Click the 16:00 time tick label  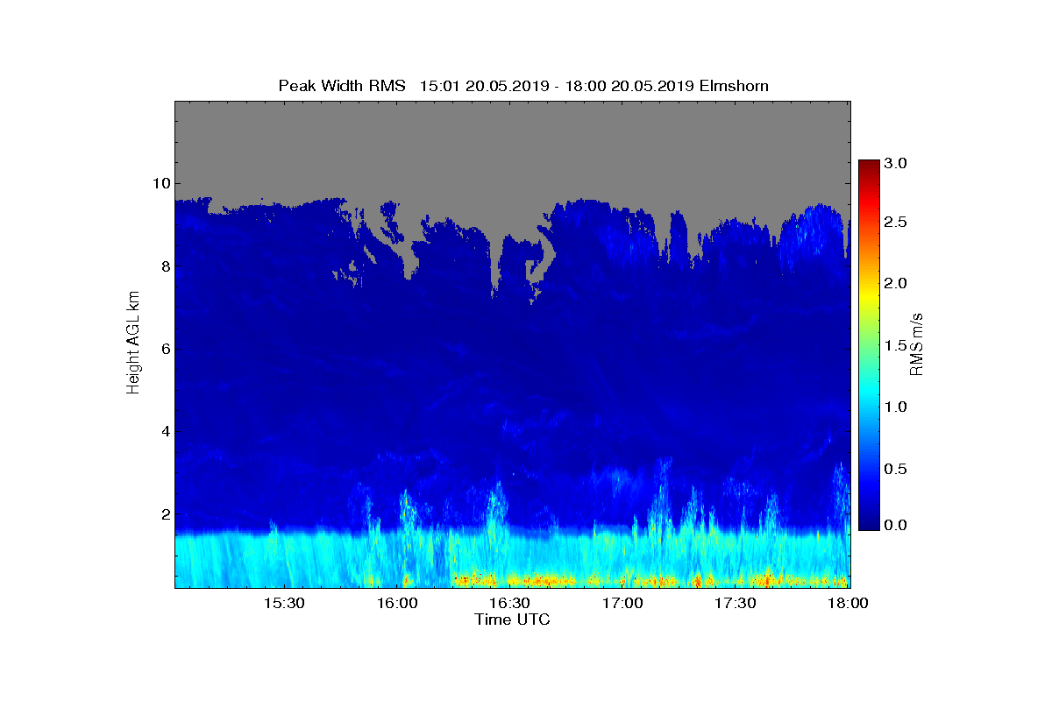click(x=399, y=604)
